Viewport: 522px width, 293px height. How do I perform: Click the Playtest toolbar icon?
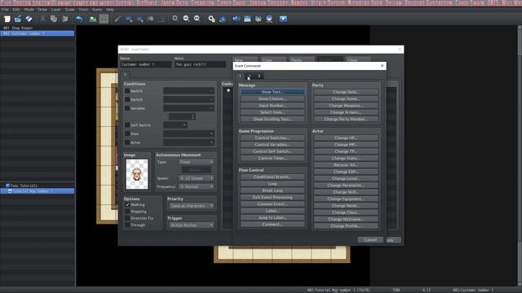pyautogui.click(x=283, y=19)
